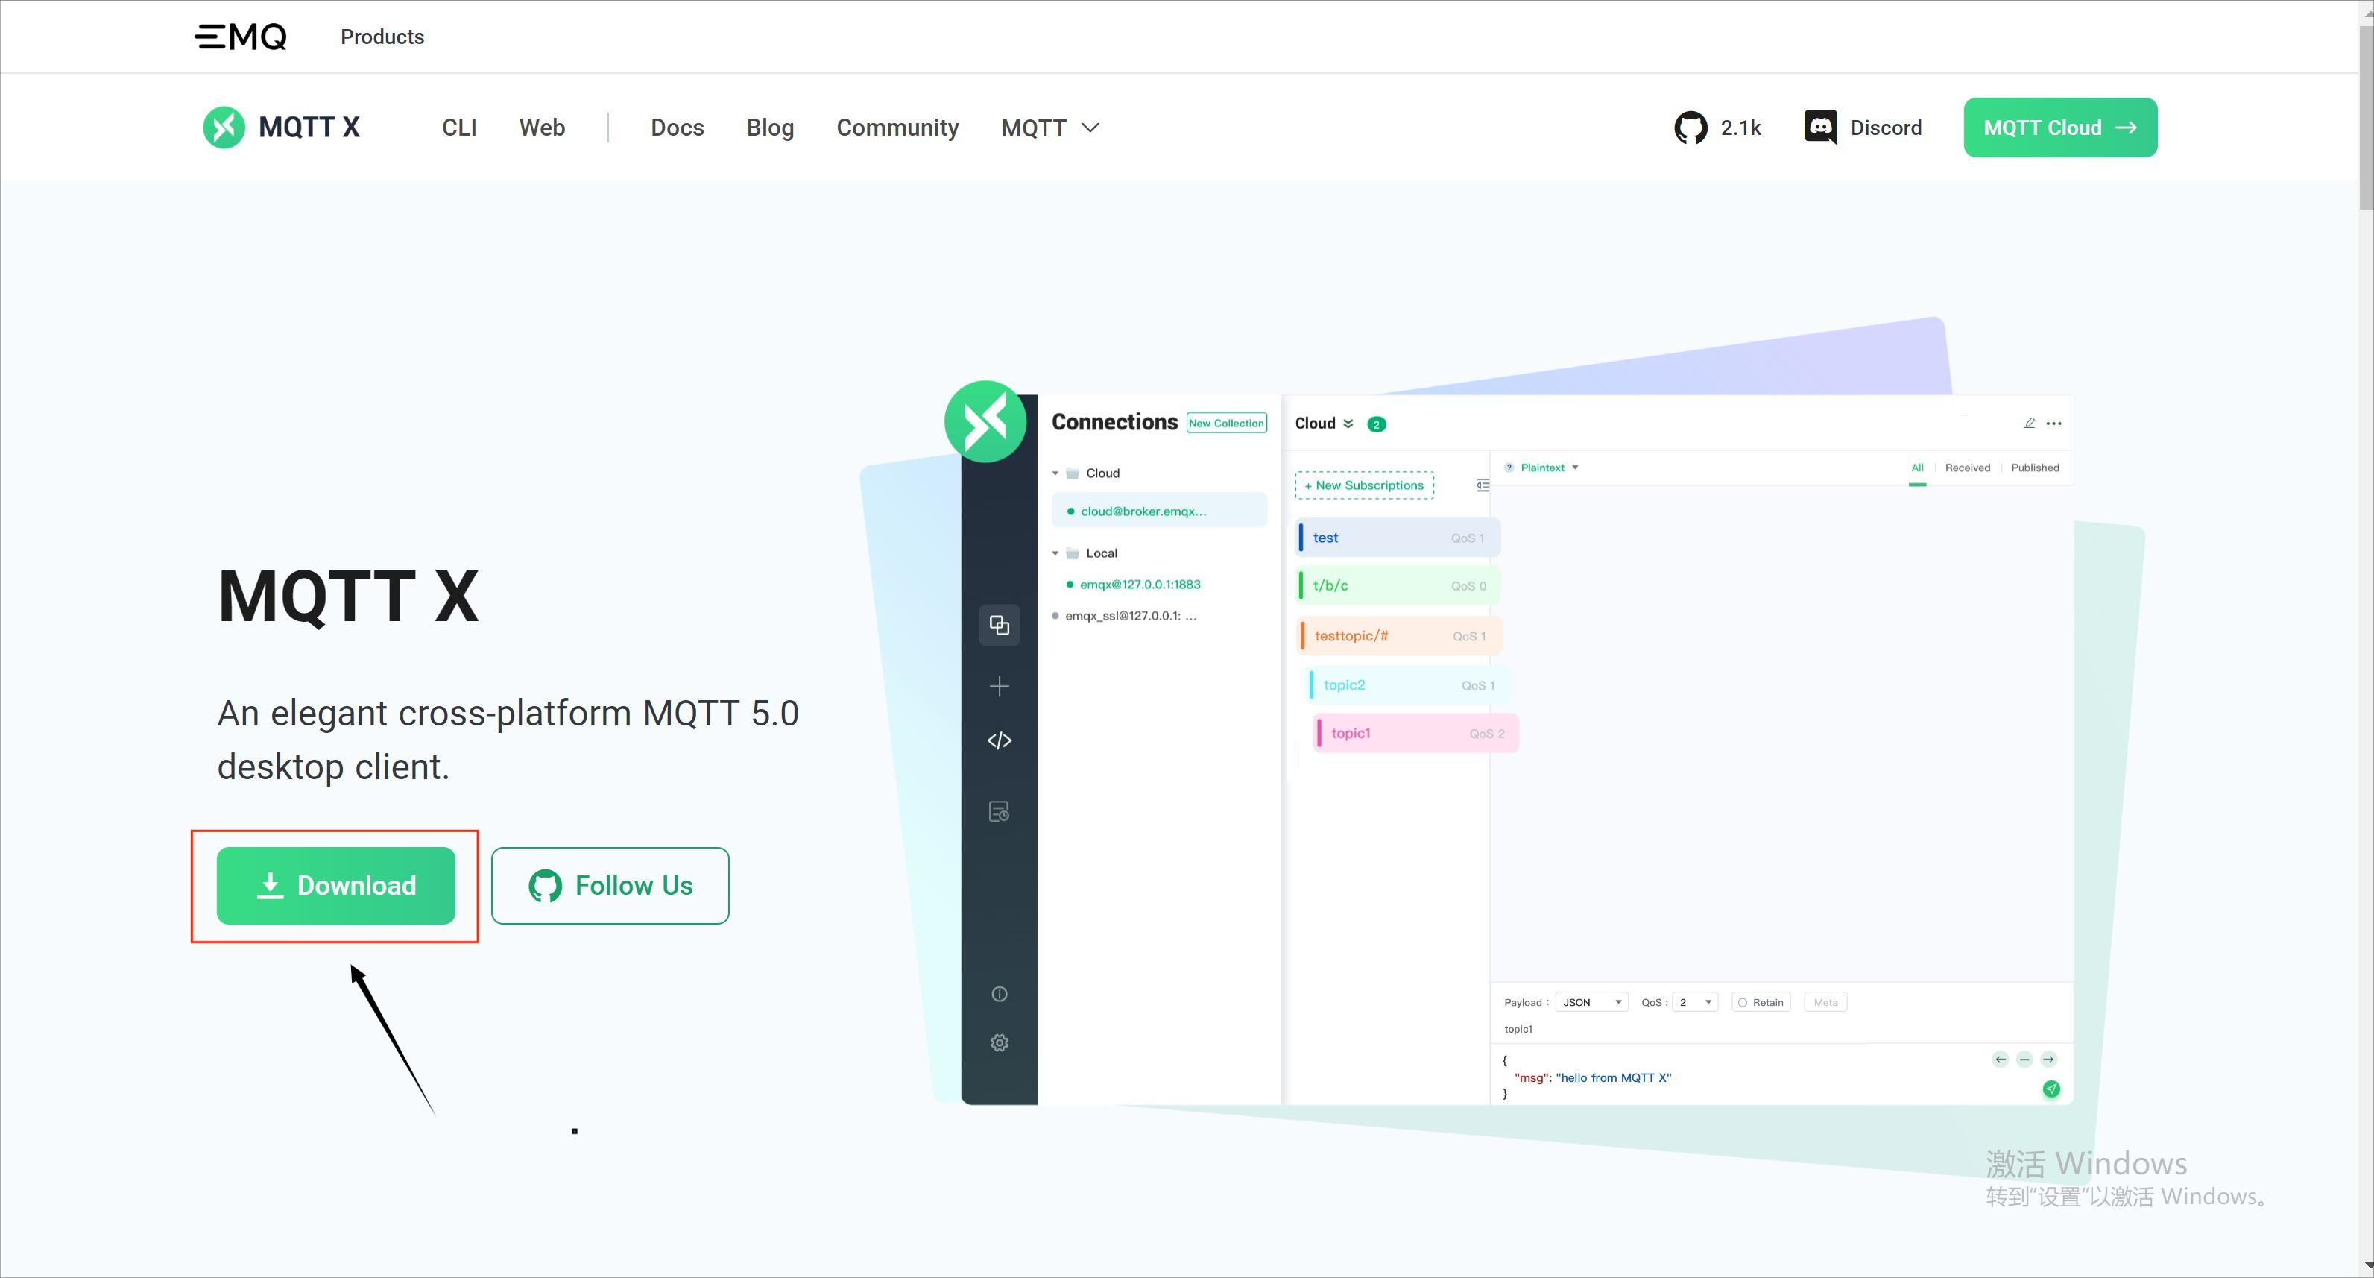2374x1278 pixels.
Task: Select the topic1 QoS 2 subscription
Action: click(x=1416, y=733)
